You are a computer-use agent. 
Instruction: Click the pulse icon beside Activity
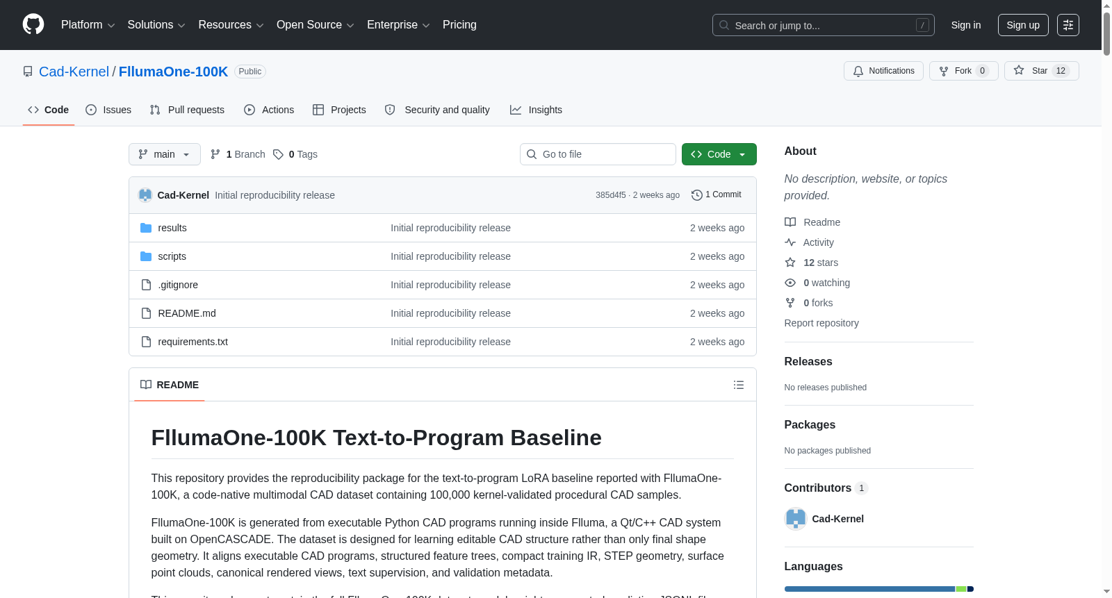point(790,242)
